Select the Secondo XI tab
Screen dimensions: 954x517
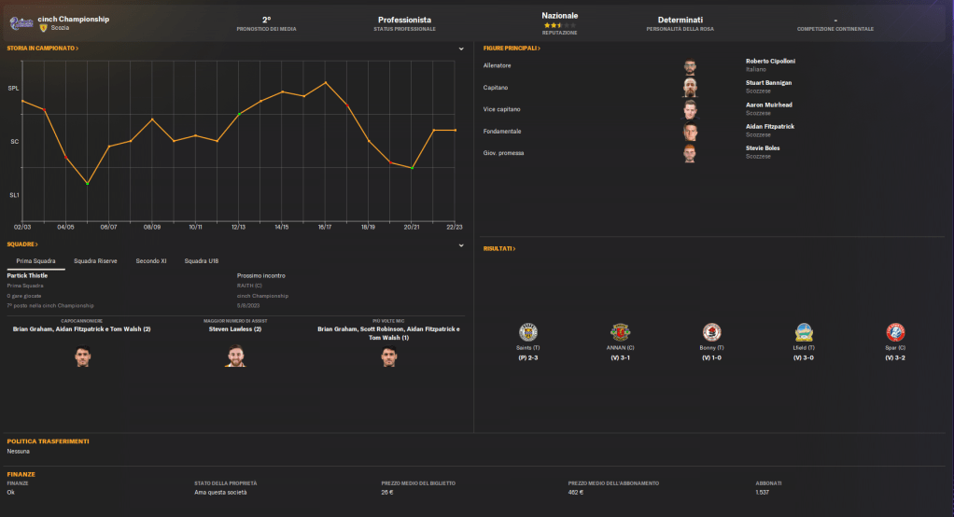[151, 261]
